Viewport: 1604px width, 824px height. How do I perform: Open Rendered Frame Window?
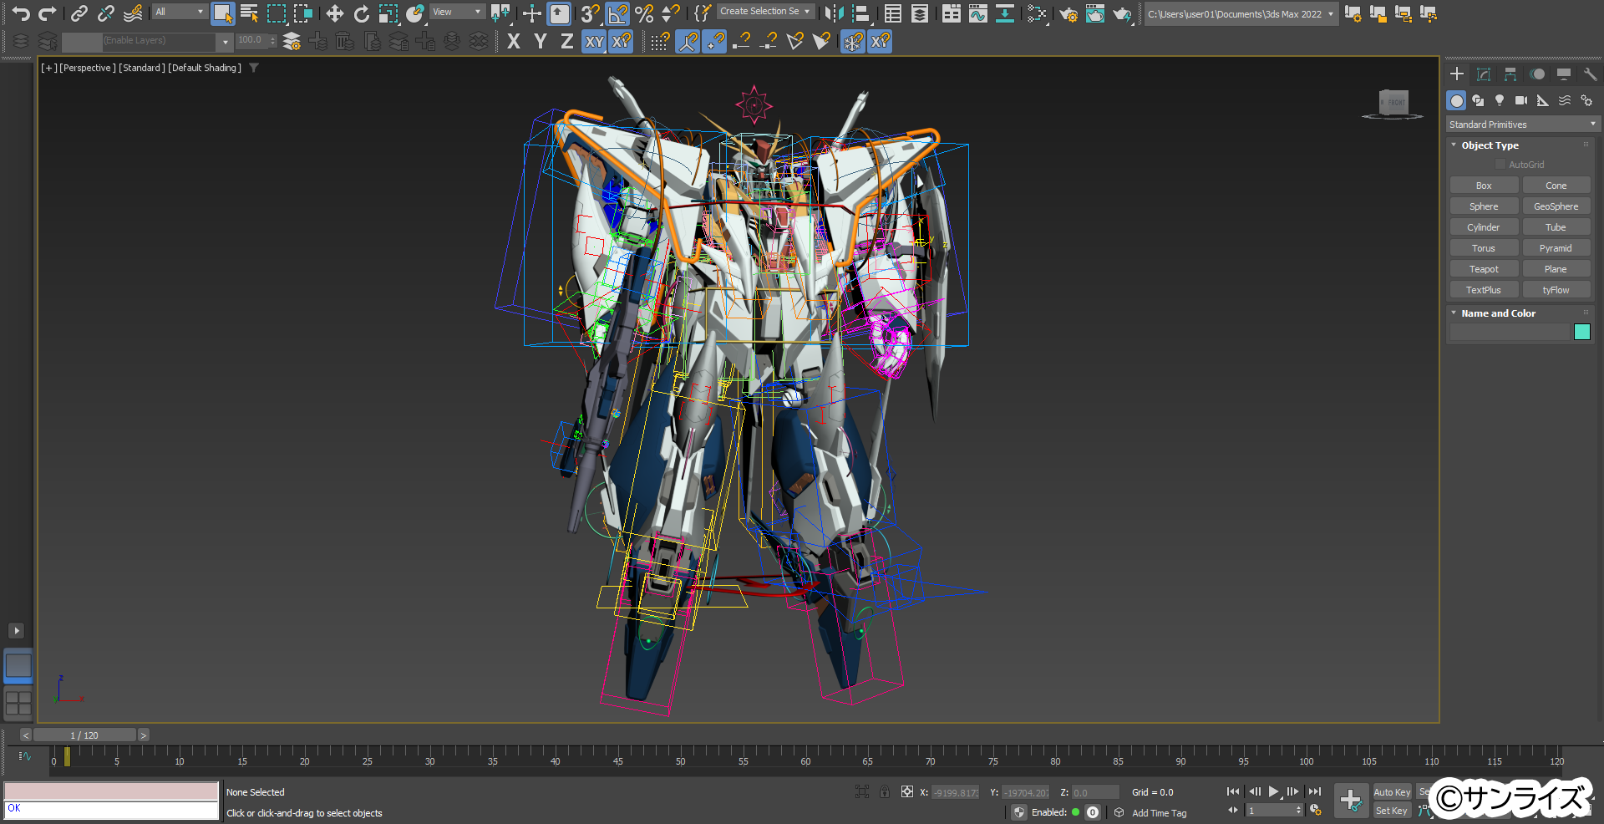click(x=1095, y=13)
